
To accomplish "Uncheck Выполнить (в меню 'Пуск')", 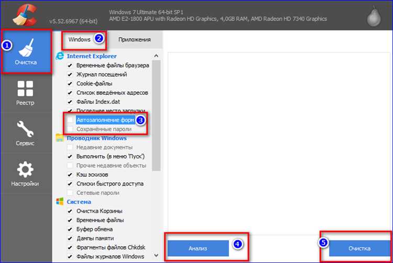I will [70, 156].
